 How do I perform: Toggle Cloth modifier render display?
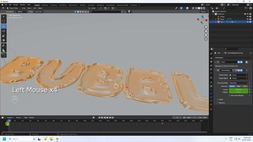tap(242, 62)
